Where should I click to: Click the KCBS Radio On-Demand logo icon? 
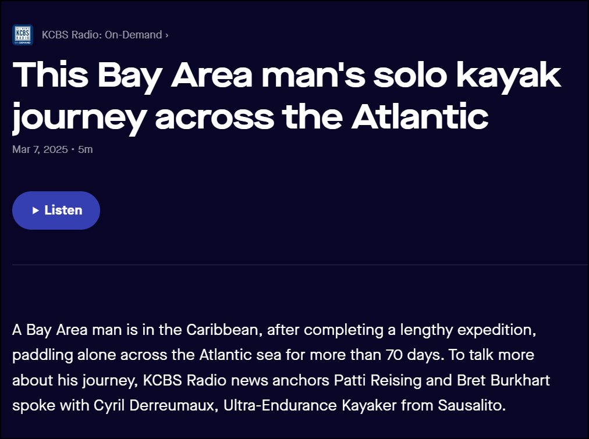pos(23,35)
